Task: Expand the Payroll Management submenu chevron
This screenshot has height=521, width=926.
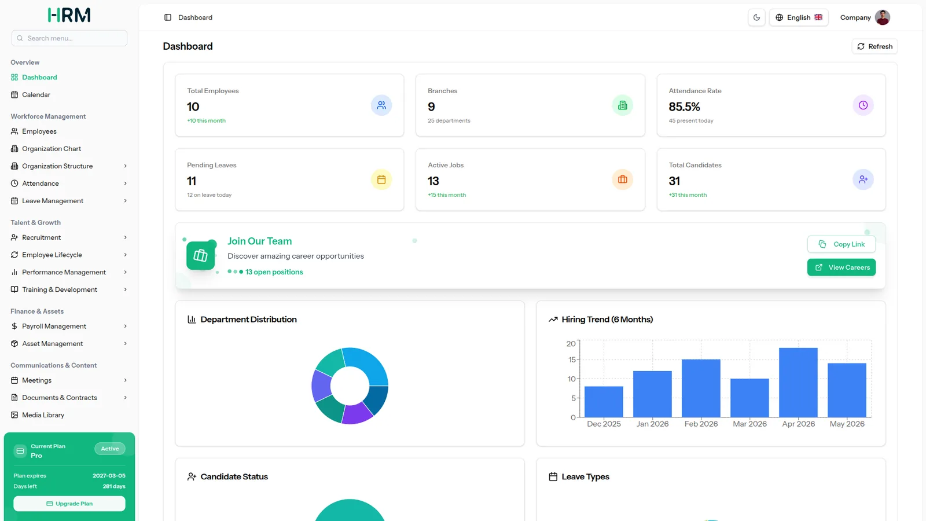Action: point(125,326)
